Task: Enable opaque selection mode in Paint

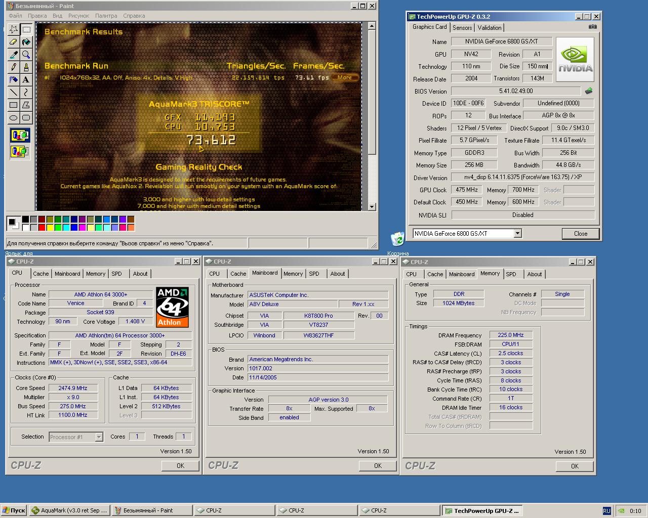Action: coord(20,135)
